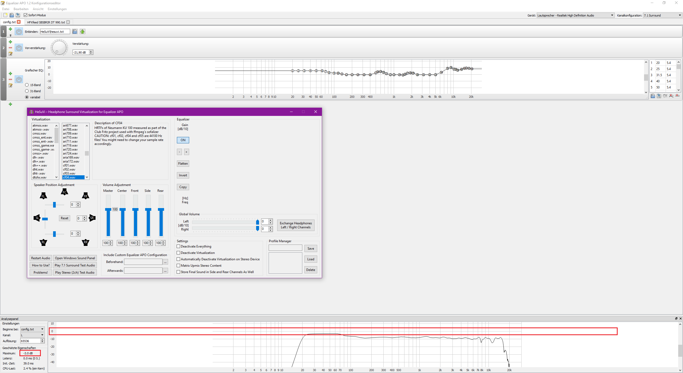Click the Restart Audio button
Viewport: 683px width, 373px height.
tap(41, 258)
